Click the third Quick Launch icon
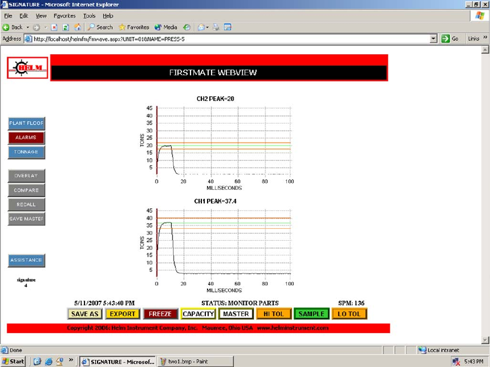Viewport: 490px width, 367px height. coord(60,362)
